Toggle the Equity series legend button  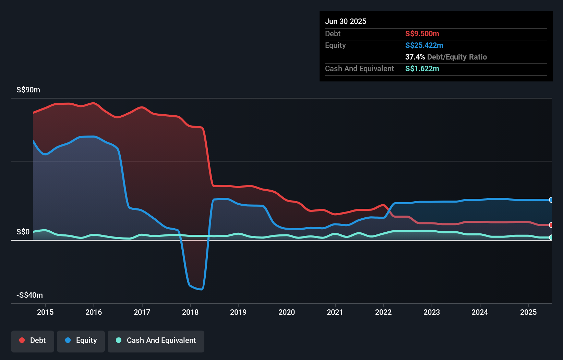(81, 341)
